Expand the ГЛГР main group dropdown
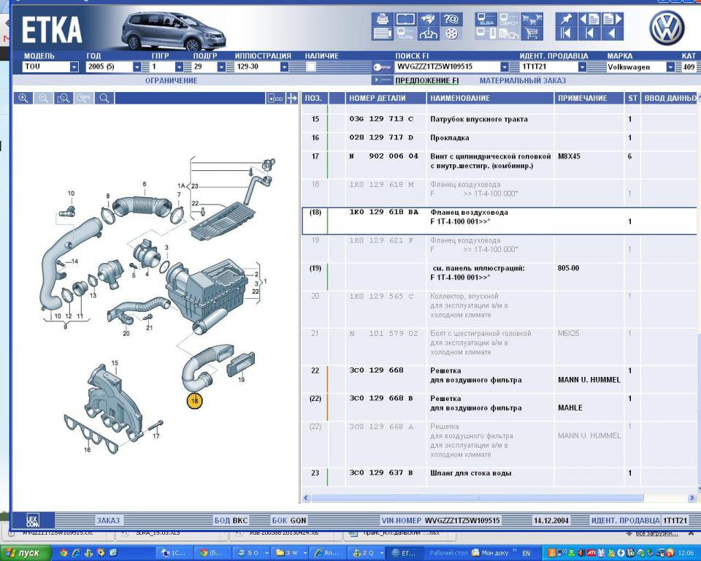This screenshot has height=561, width=701. (x=180, y=67)
